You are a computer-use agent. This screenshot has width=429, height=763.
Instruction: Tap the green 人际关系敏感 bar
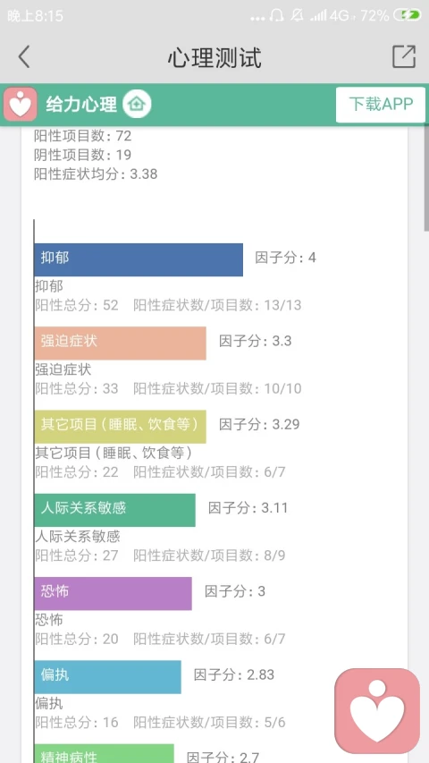coord(114,510)
